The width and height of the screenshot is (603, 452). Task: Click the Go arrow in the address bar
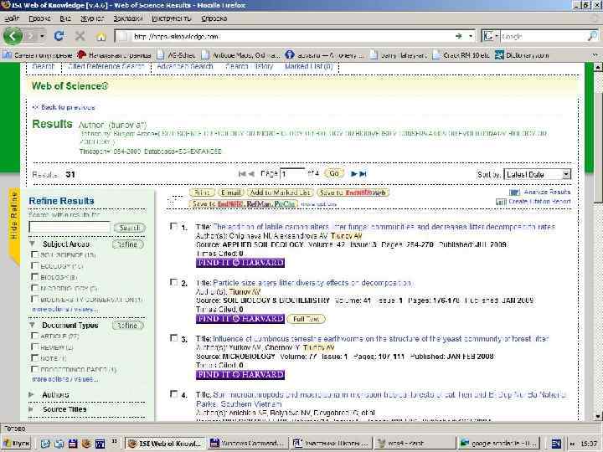click(458, 36)
